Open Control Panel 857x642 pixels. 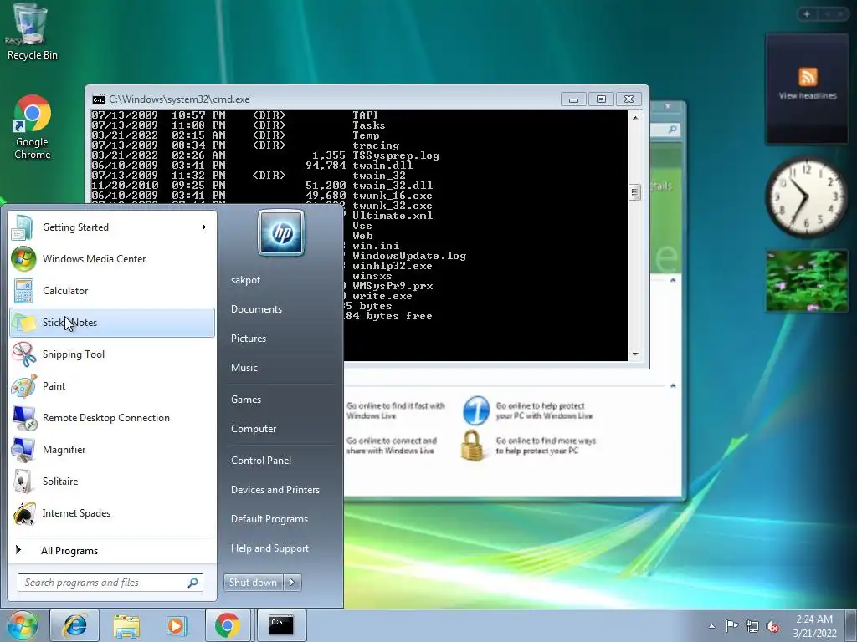point(261,461)
